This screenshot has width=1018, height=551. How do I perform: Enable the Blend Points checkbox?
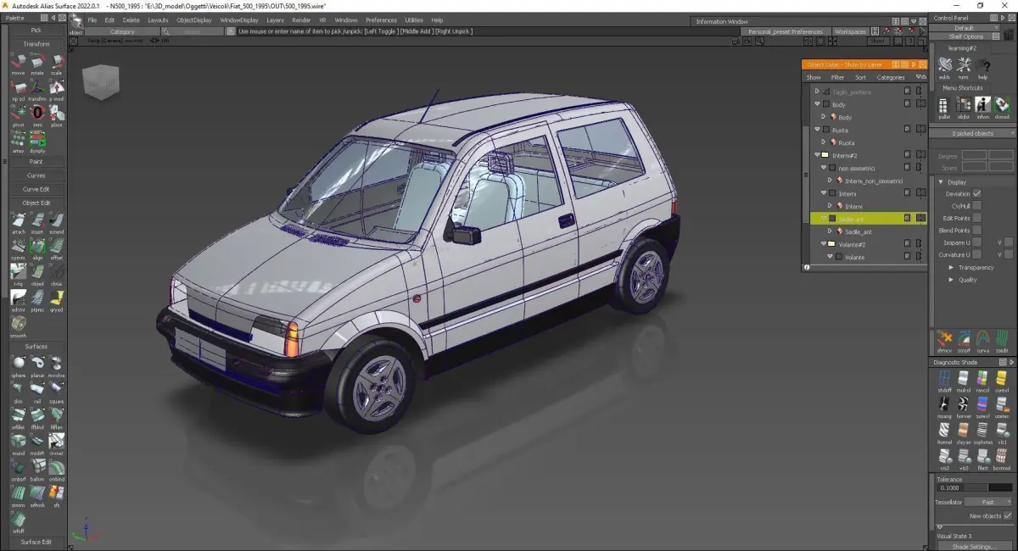[977, 230]
